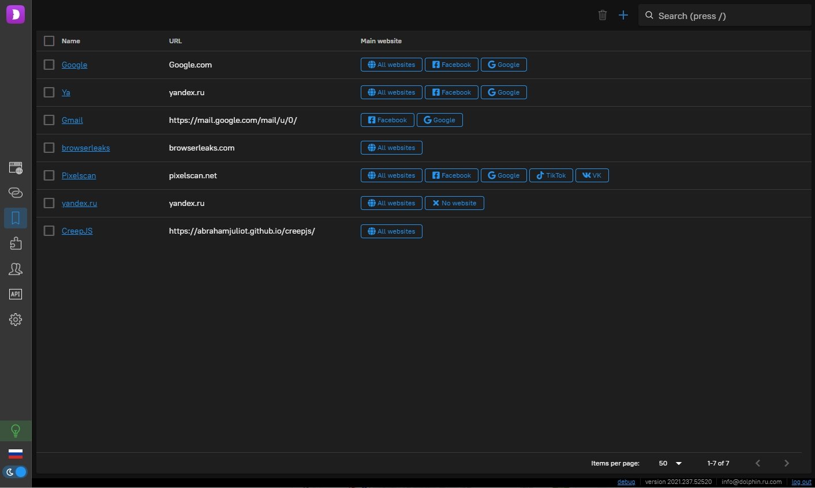Click the log out link

coord(801,482)
